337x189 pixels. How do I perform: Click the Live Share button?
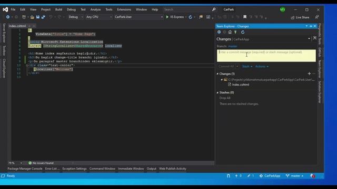(x=300, y=17)
